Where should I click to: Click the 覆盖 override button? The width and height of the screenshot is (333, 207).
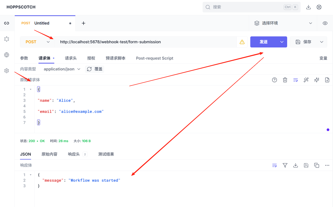95,69
